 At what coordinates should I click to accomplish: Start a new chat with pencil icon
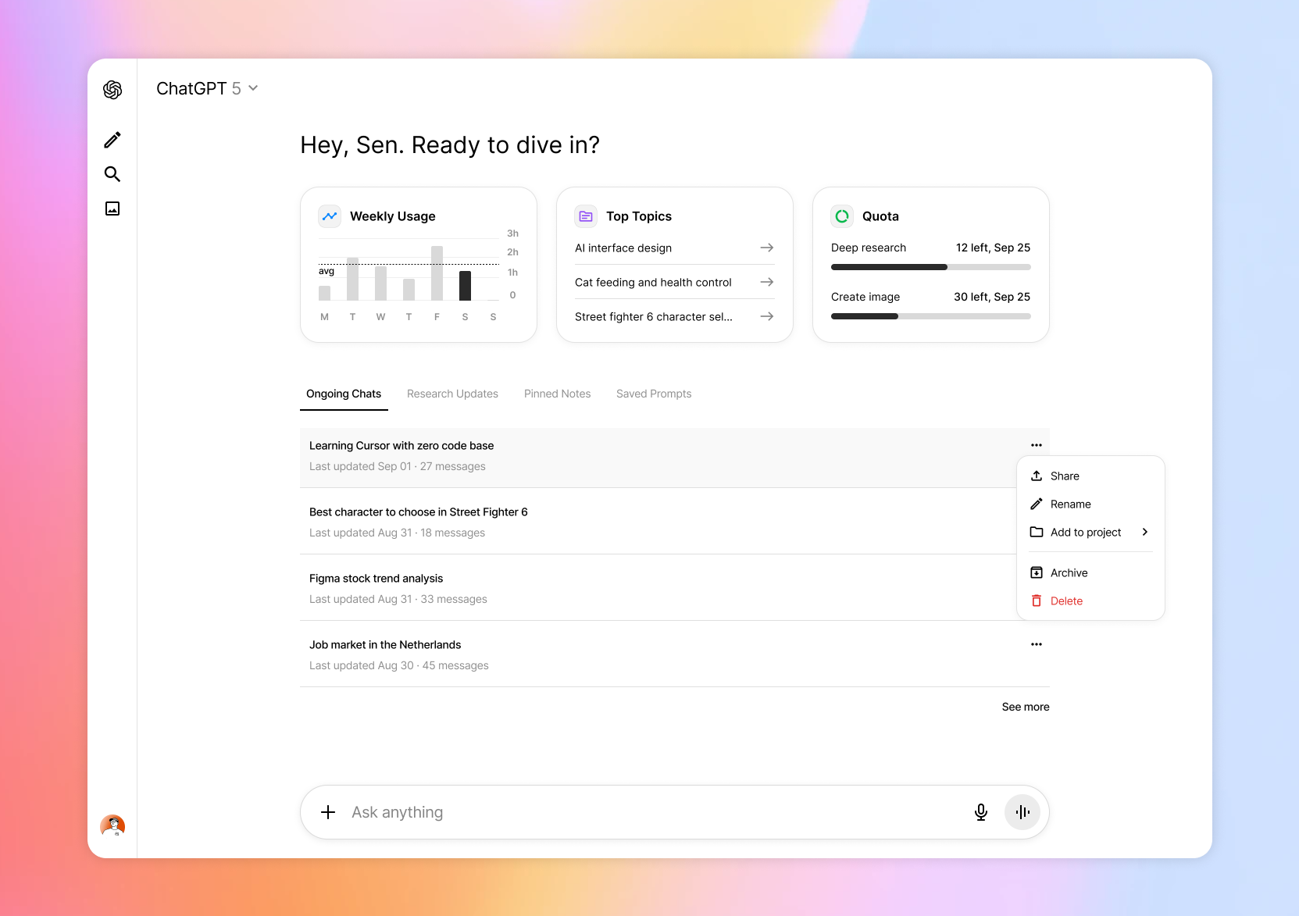tap(112, 140)
